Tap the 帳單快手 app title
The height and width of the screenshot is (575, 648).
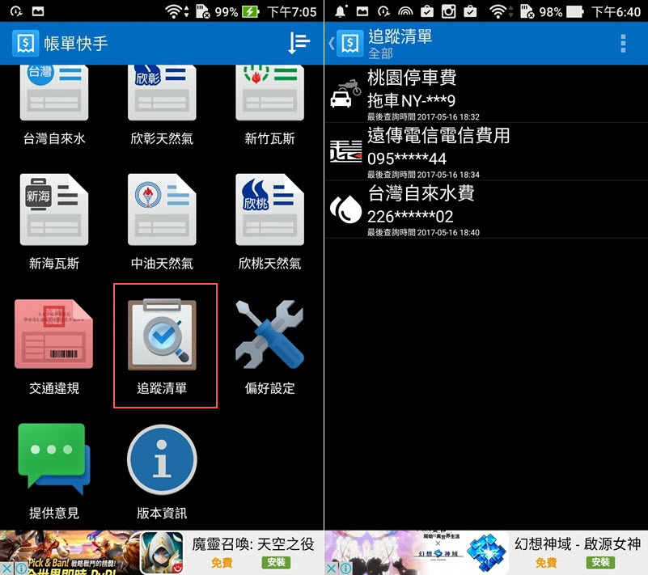coord(76,44)
